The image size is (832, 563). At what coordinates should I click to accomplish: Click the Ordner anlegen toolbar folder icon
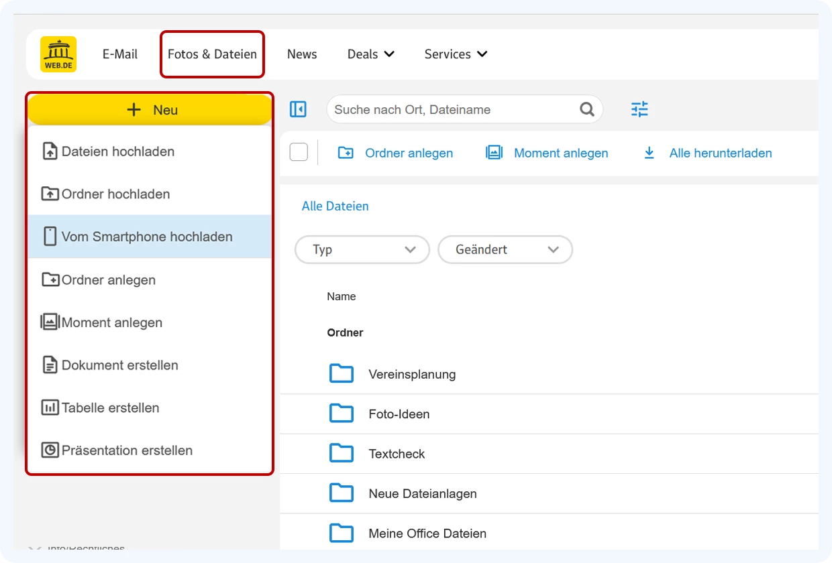point(346,153)
